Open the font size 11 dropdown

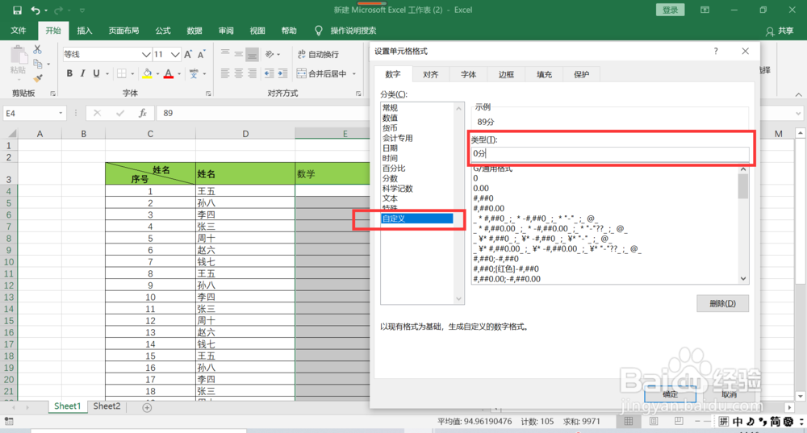pos(175,54)
